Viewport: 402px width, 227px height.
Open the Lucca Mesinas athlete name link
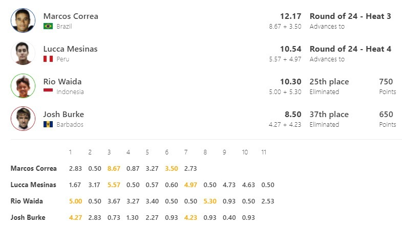click(x=70, y=49)
